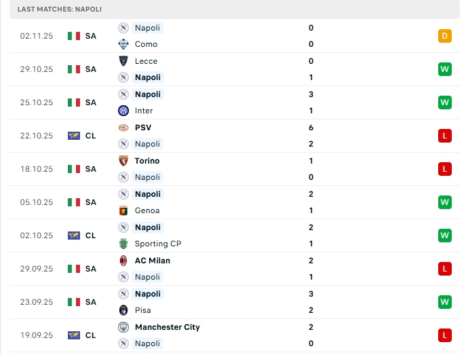Image resolution: width=466 pixels, height=355 pixels.
Task: Click the Italy flag on 02.11.25 row
Action: pyautogui.click(x=74, y=36)
